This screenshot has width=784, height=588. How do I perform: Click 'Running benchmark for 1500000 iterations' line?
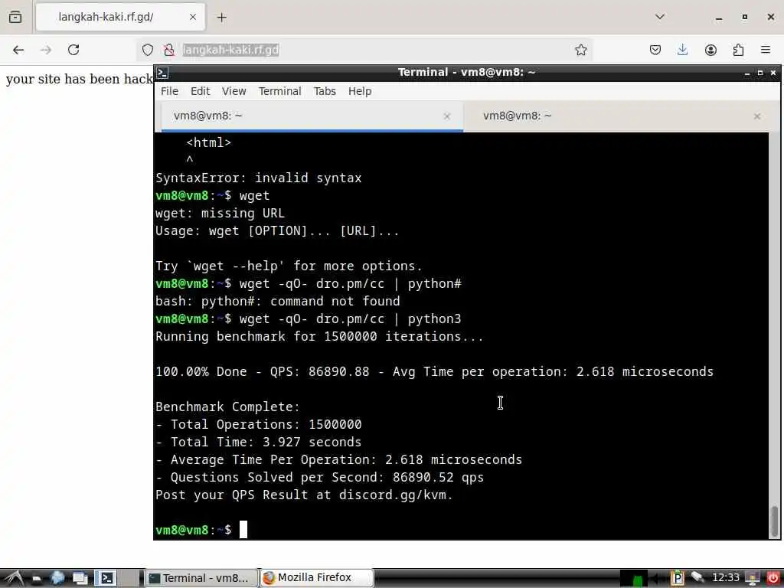[x=319, y=337]
